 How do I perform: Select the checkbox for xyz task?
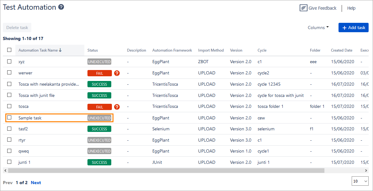coord(9,62)
